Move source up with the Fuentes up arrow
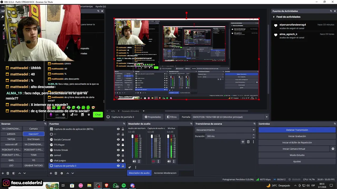Viewport: 337px width, 189px height. (68, 173)
